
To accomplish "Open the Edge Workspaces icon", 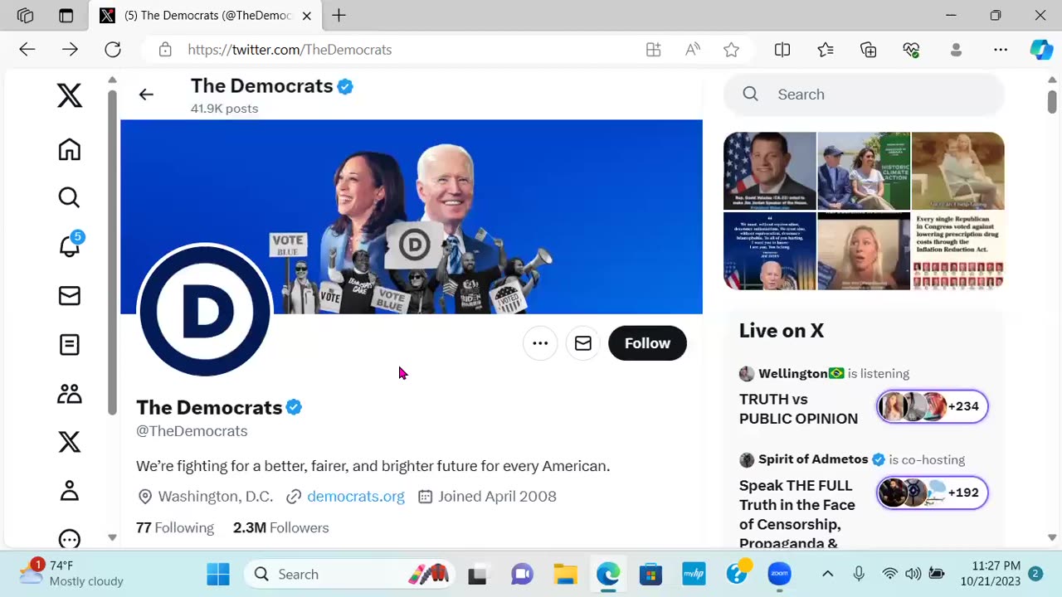I will (26, 16).
